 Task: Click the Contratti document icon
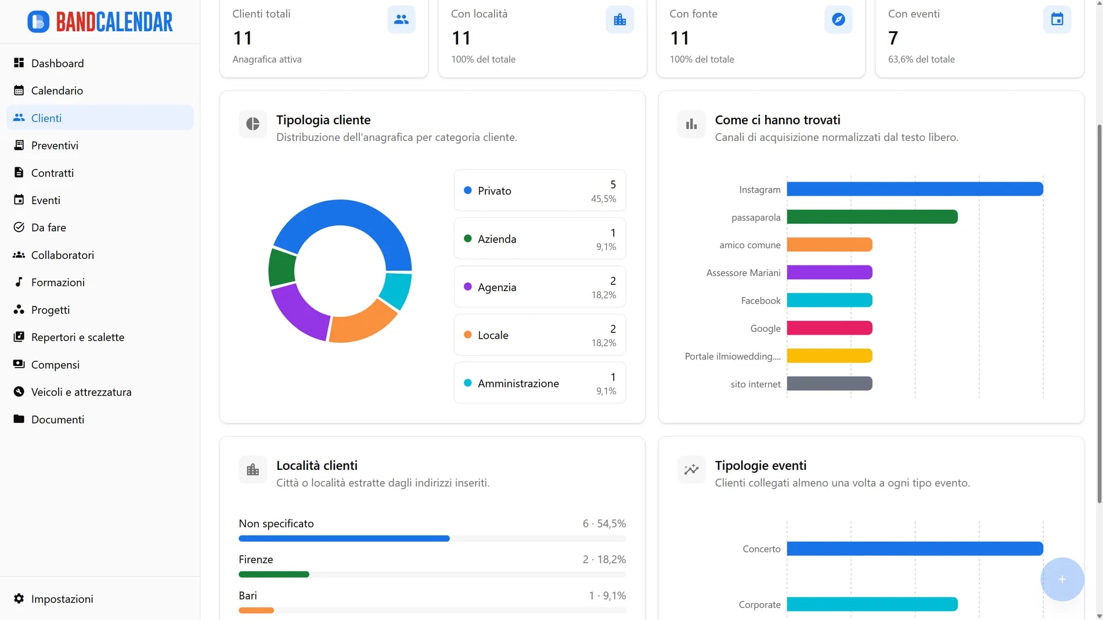point(19,172)
